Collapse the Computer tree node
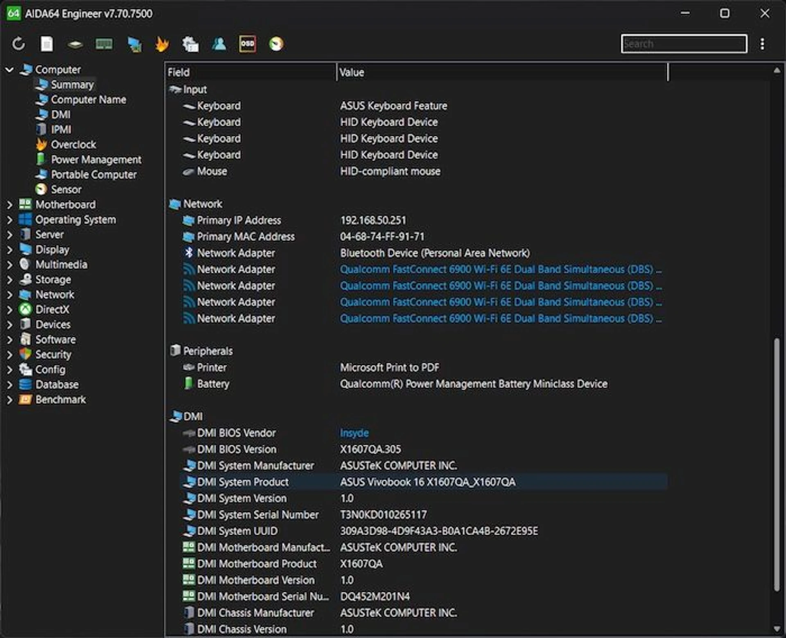Image resolution: width=786 pixels, height=638 pixels. [x=10, y=70]
